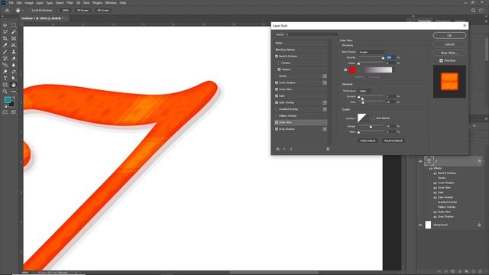Toggle Inner Shadow checkbox
489x275 pixels.
(277, 82)
